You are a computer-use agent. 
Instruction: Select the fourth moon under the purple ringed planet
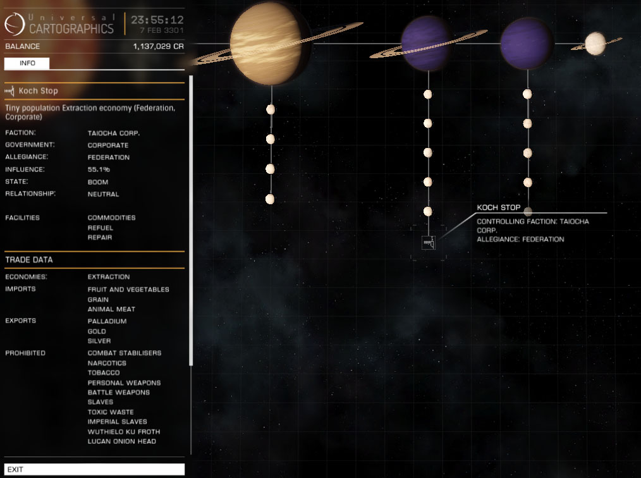click(427, 181)
